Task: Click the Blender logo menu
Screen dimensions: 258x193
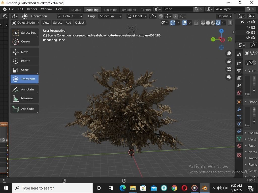Action: [5, 9]
